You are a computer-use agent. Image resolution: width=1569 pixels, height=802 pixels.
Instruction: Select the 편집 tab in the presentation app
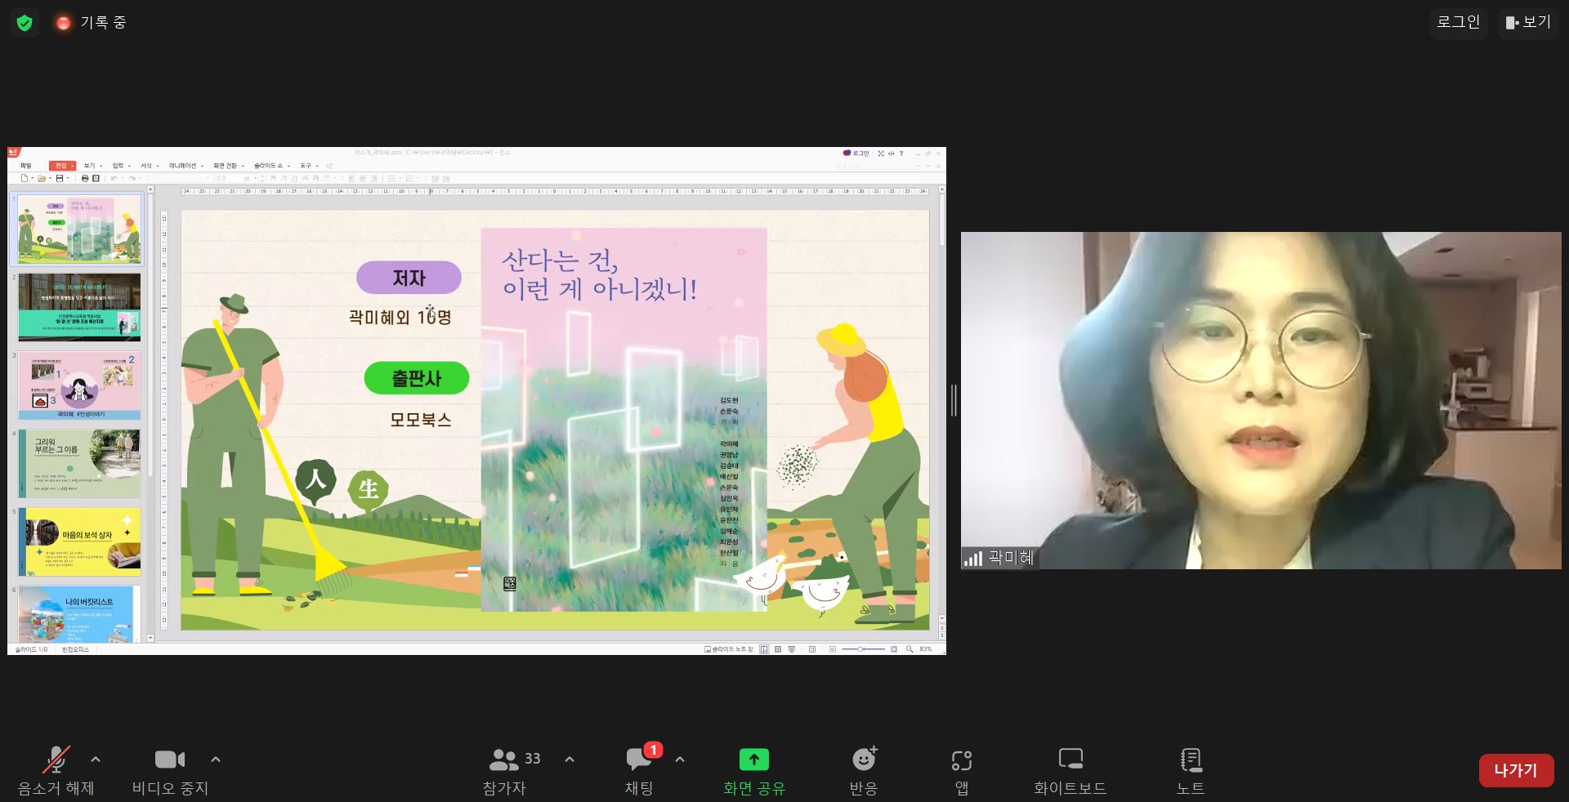62,166
